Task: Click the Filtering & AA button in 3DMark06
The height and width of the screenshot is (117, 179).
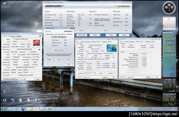Action: 82,35
